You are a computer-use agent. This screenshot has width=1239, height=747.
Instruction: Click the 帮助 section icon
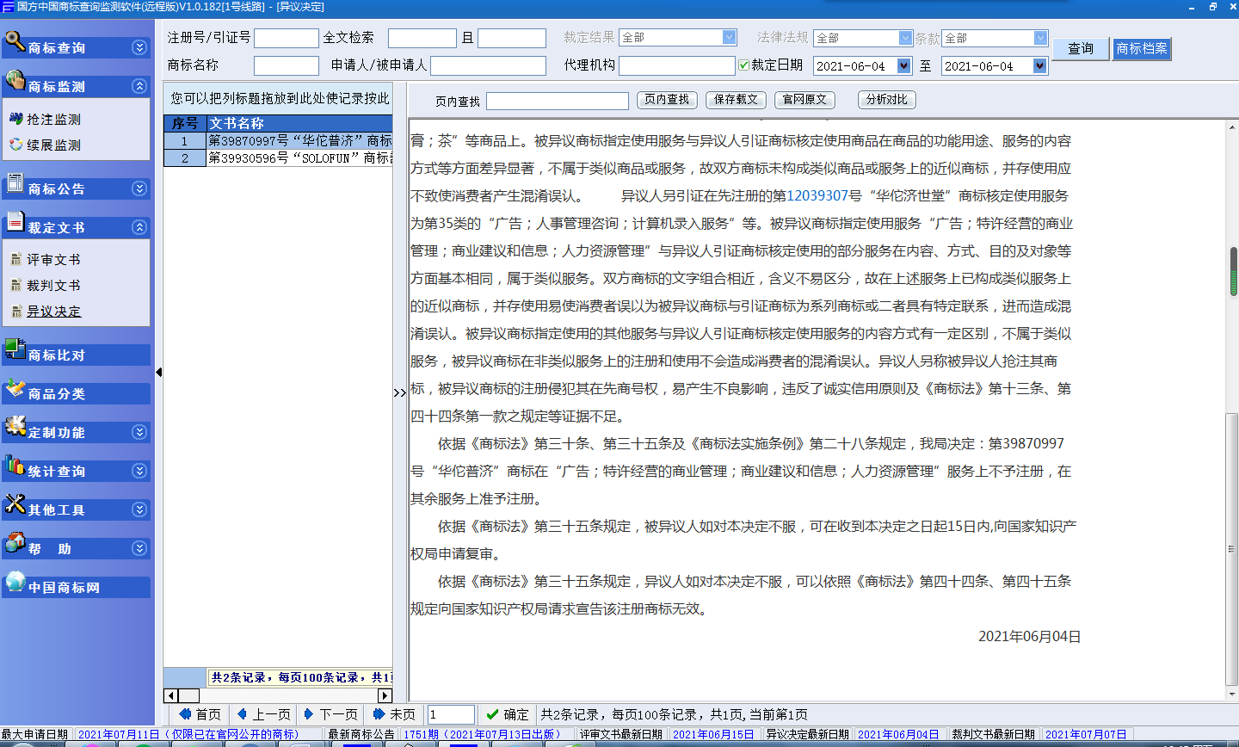coord(15,542)
